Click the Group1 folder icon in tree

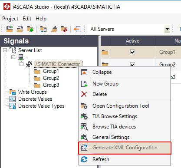37,71
